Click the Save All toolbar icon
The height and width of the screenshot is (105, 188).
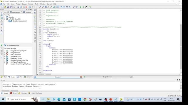pyautogui.click(x=11, y=7)
